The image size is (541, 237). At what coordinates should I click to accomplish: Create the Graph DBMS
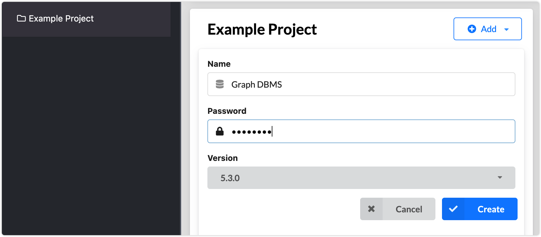[x=490, y=209]
